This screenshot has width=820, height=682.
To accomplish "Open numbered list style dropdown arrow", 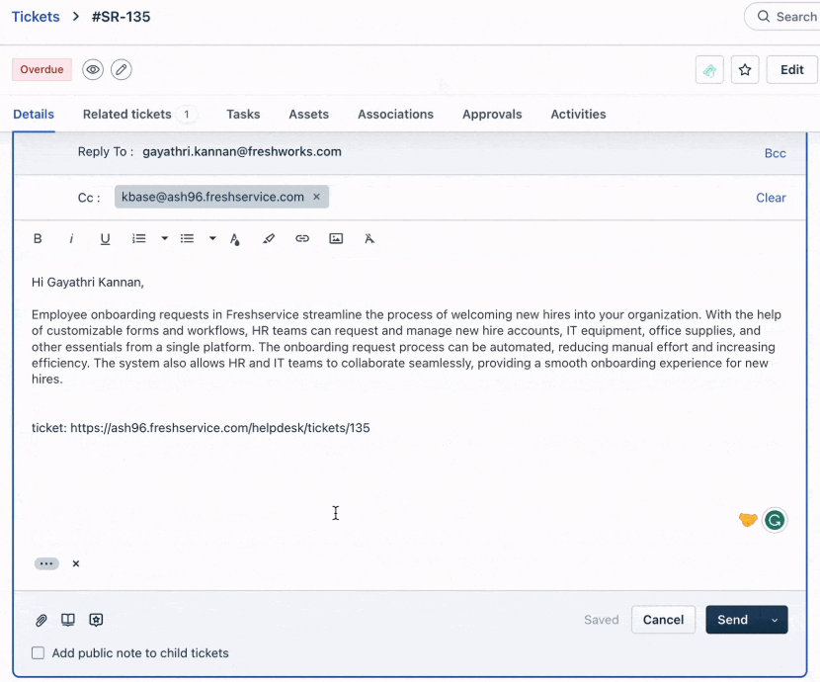I will point(164,238).
